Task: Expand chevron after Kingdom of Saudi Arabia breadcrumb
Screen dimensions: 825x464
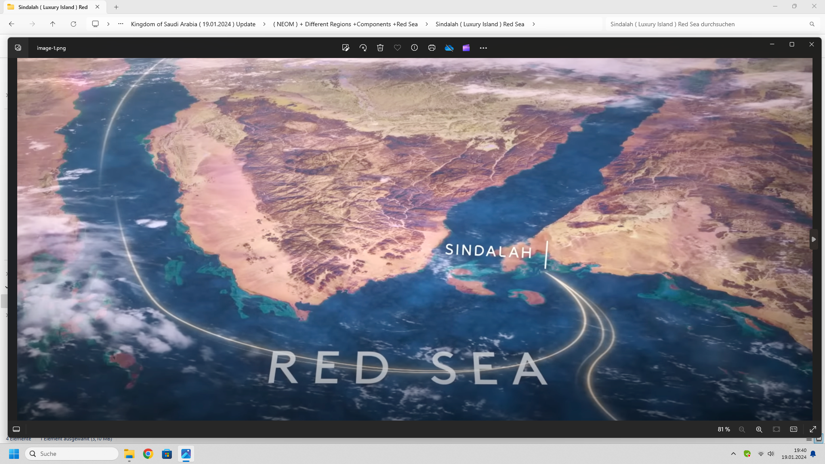Action: click(x=264, y=24)
